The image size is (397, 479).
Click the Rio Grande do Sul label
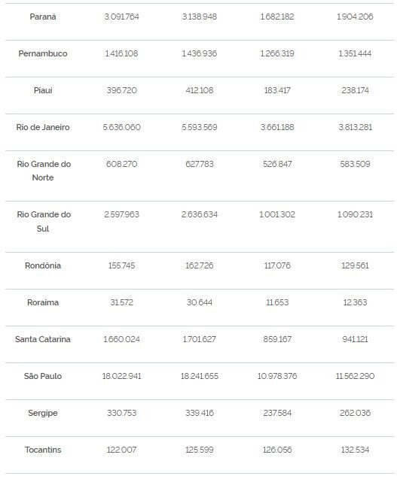pos(44,222)
